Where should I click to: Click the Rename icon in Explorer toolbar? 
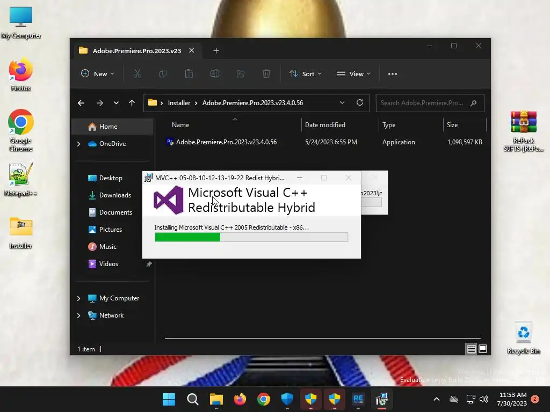point(215,73)
